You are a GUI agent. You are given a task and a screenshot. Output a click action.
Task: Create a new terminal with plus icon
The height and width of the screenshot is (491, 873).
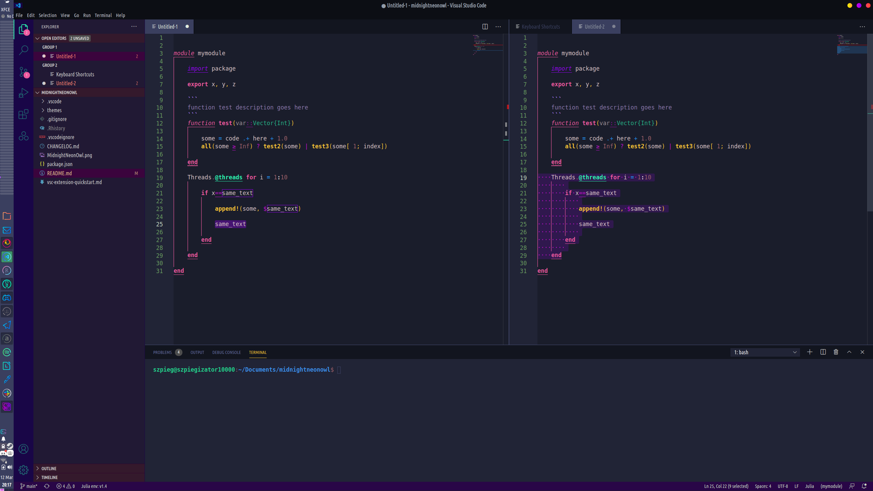point(810,352)
